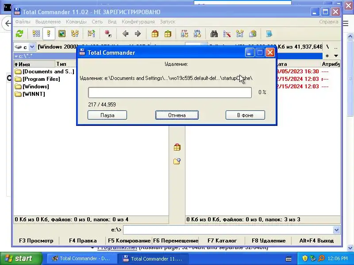Select the [Windows] folder

(32, 86)
